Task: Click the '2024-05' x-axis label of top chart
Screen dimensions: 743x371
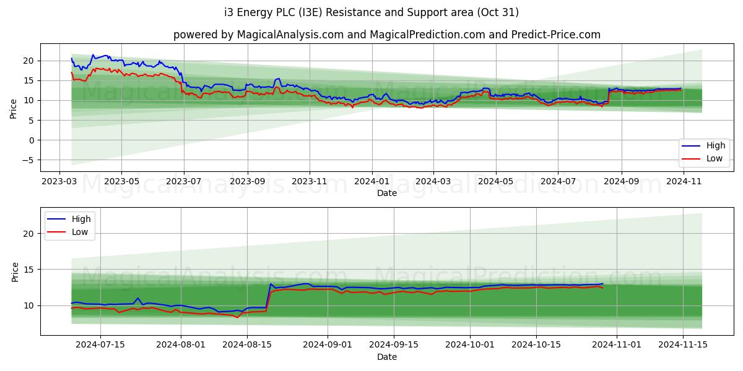Action: (x=495, y=182)
